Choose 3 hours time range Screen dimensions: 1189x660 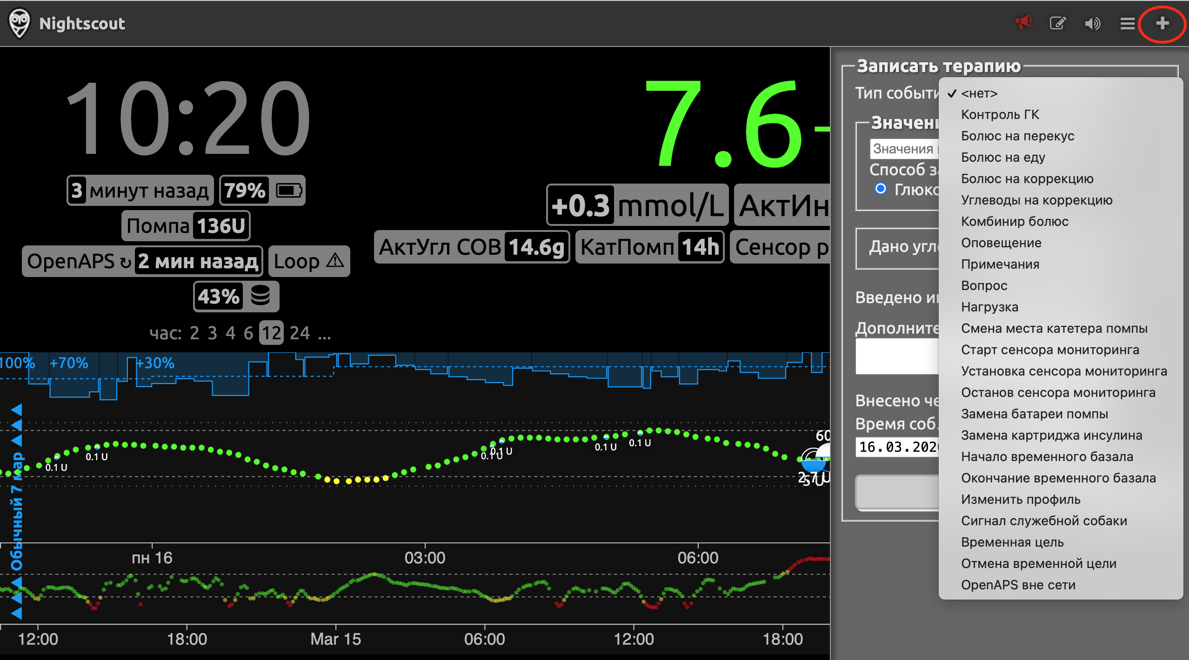point(212,333)
